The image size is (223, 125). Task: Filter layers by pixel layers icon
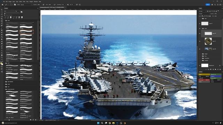[x=208, y=11]
